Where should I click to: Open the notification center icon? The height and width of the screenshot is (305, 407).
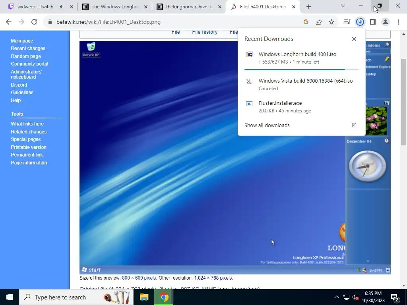click(x=395, y=297)
